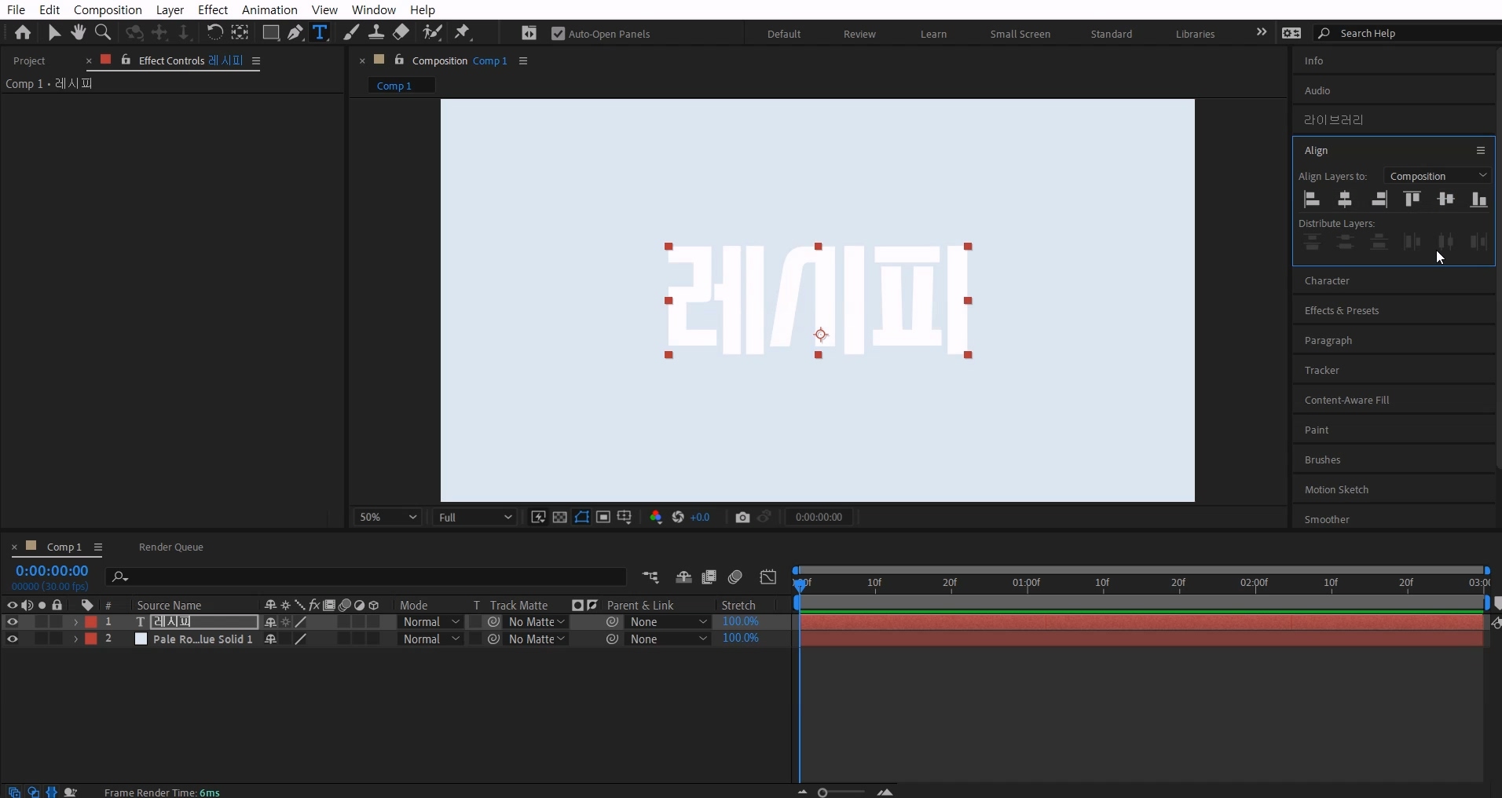Click the Align Right icon

pos(1379,199)
